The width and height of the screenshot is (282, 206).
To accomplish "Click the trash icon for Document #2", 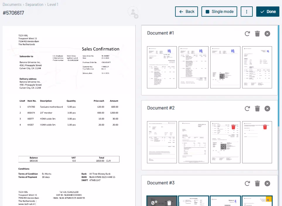I will pos(257,109).
